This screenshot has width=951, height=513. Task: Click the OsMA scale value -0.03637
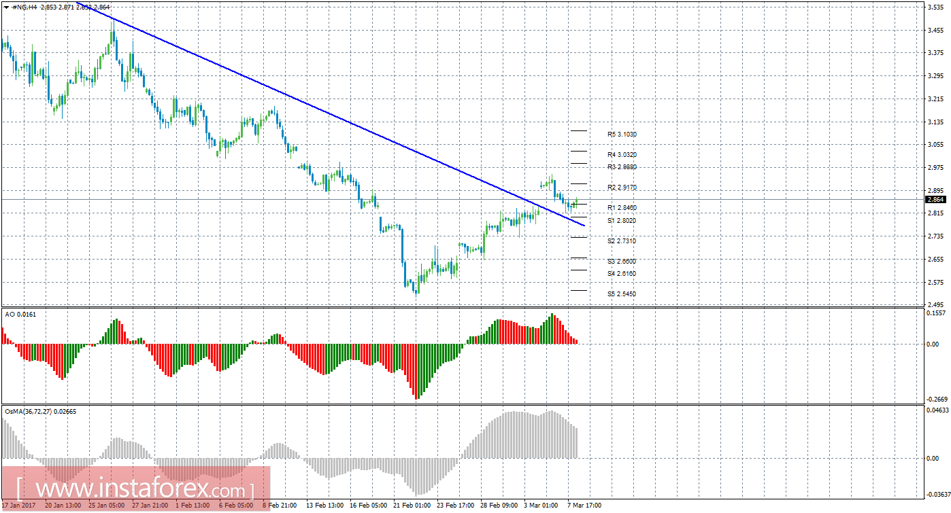938,494
